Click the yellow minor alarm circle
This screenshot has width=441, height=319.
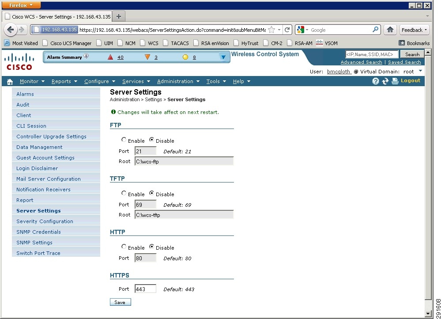(185, 57)
